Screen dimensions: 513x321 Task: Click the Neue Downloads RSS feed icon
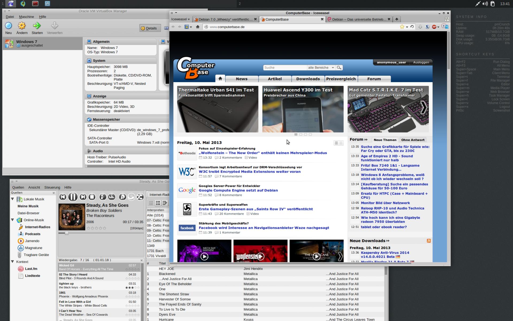click(429, 241)
